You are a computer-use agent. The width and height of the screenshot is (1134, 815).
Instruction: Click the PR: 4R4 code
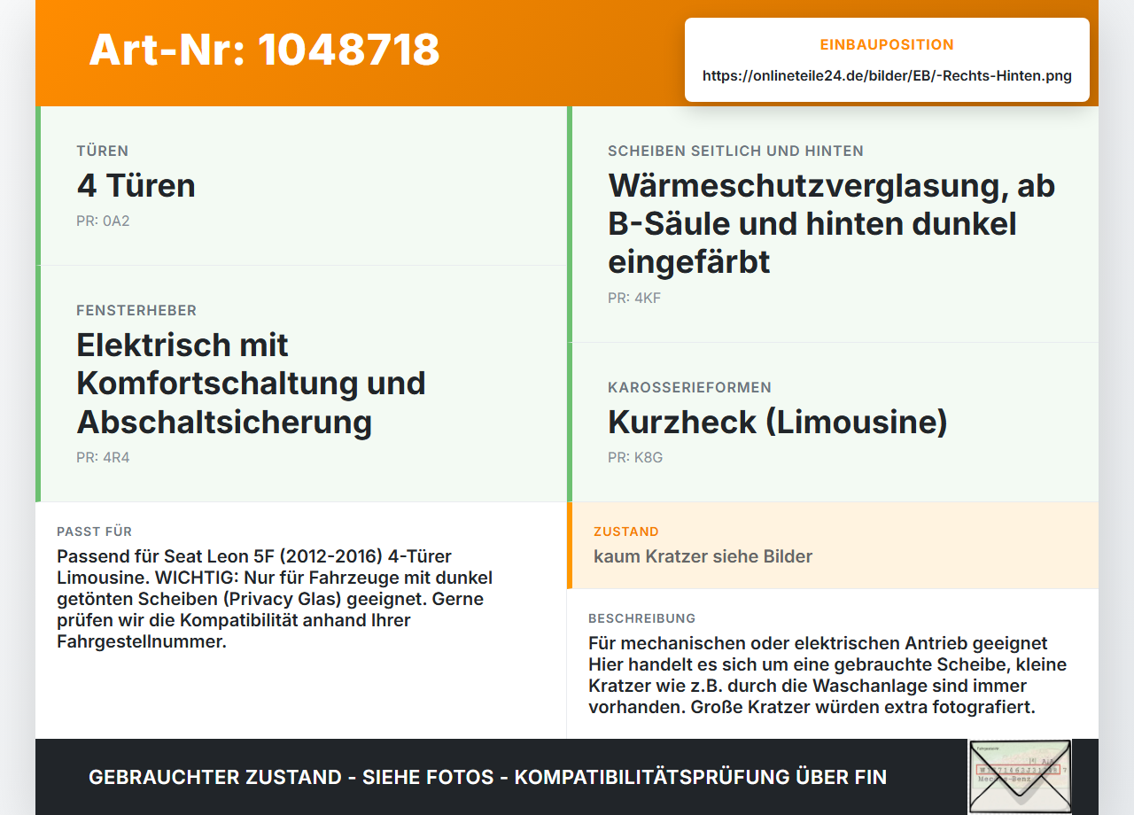tap(103, 457)
